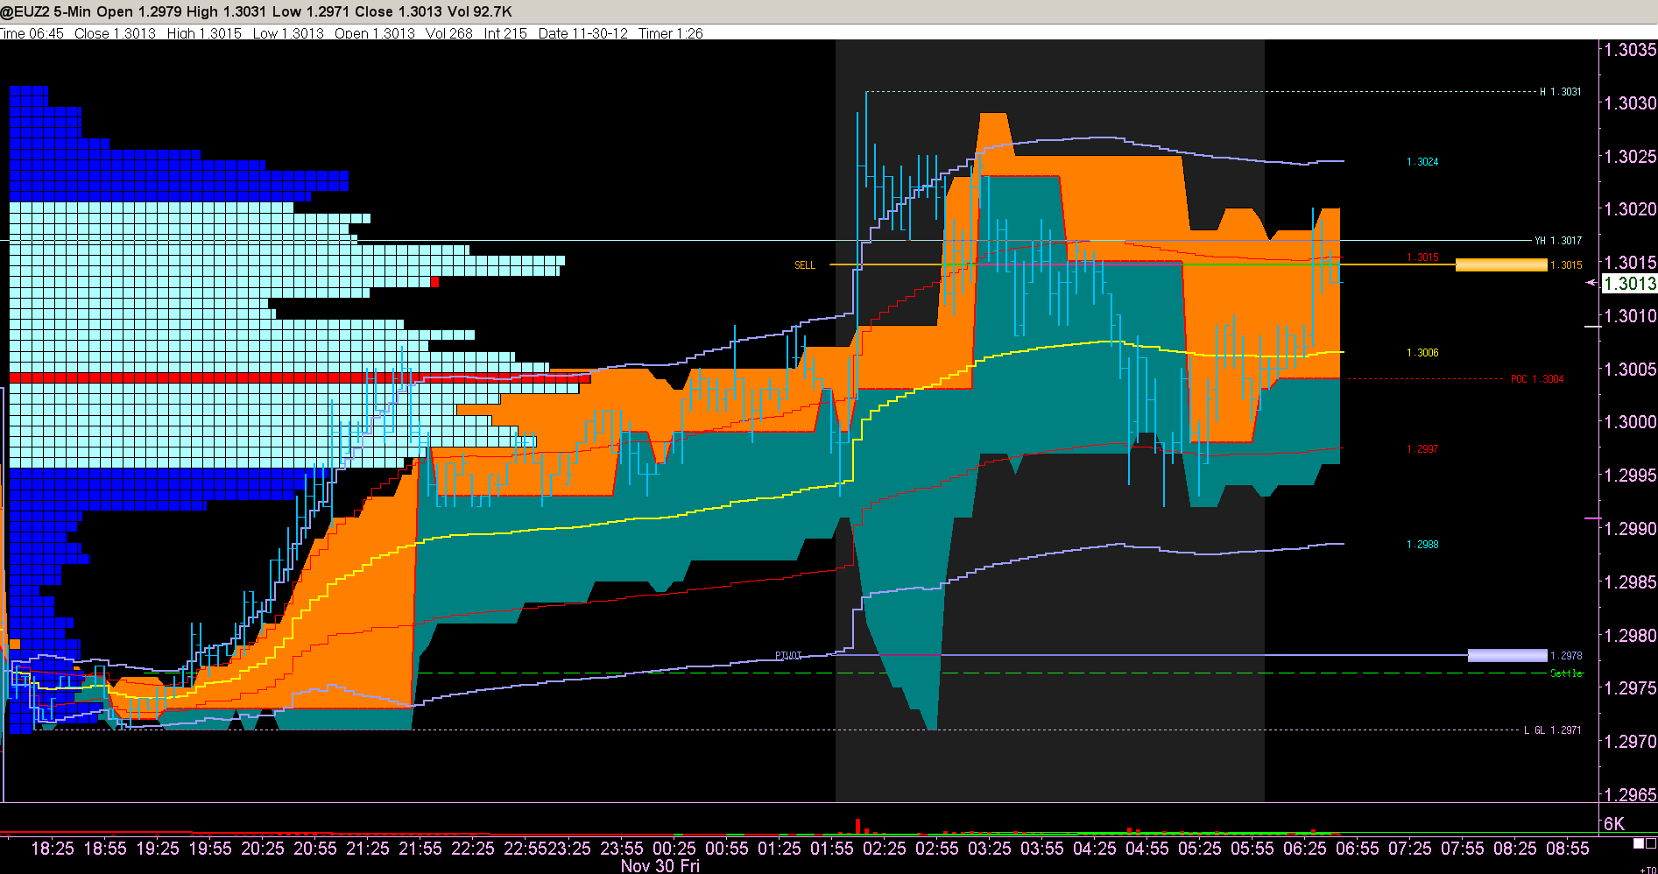Click the tall red volume spike near 02:25

[x=857, y=825]
